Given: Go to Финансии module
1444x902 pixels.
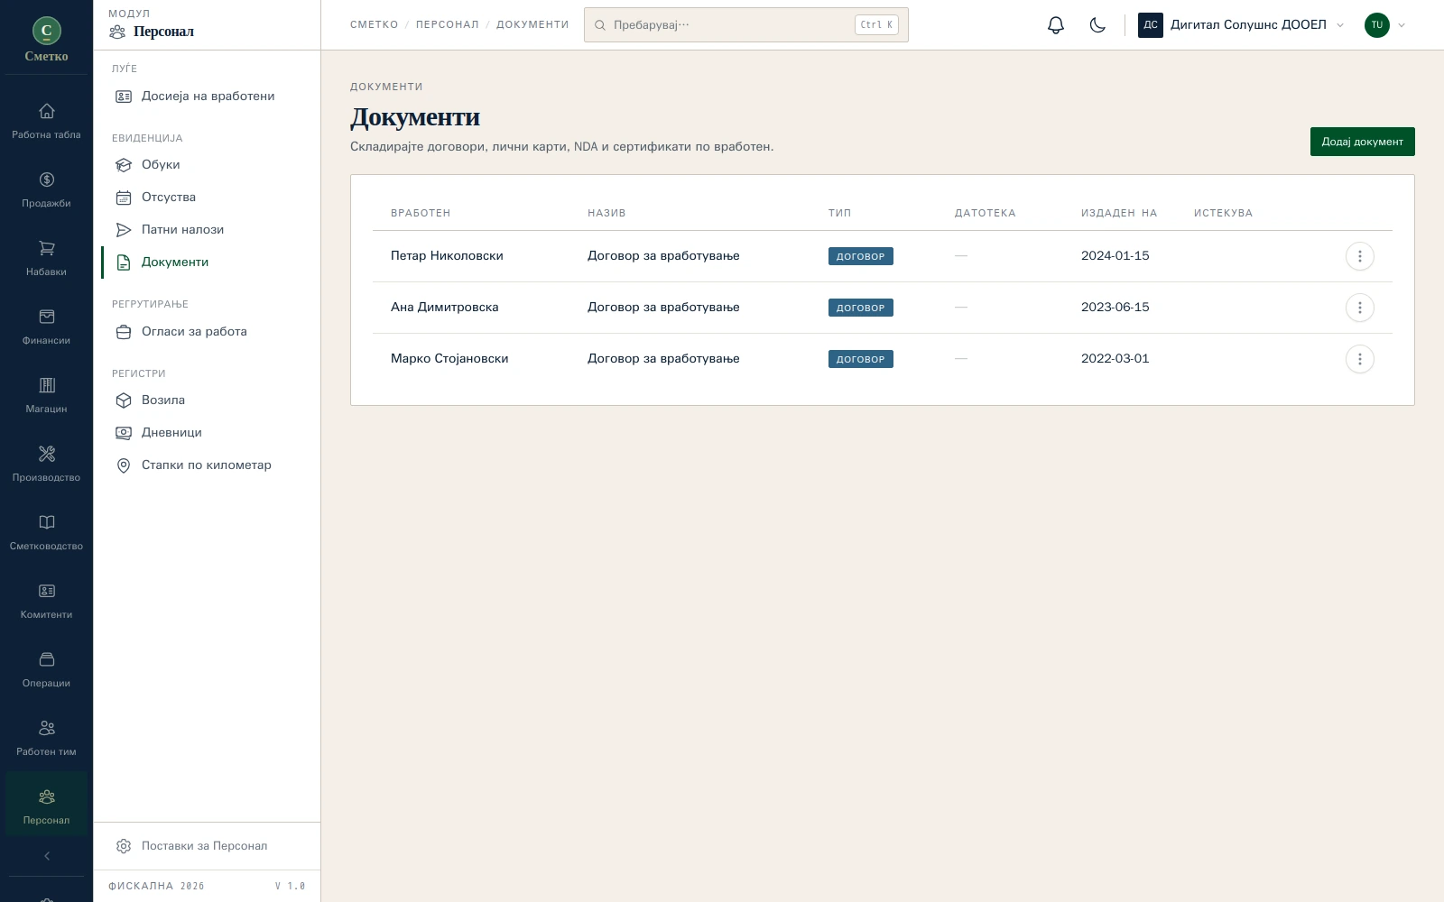Looking at the screenshot, I should pyautogui.click(x=46, y=327).
